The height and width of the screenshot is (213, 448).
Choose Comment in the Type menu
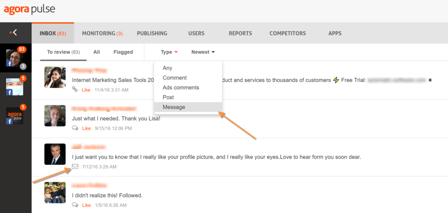188,78
